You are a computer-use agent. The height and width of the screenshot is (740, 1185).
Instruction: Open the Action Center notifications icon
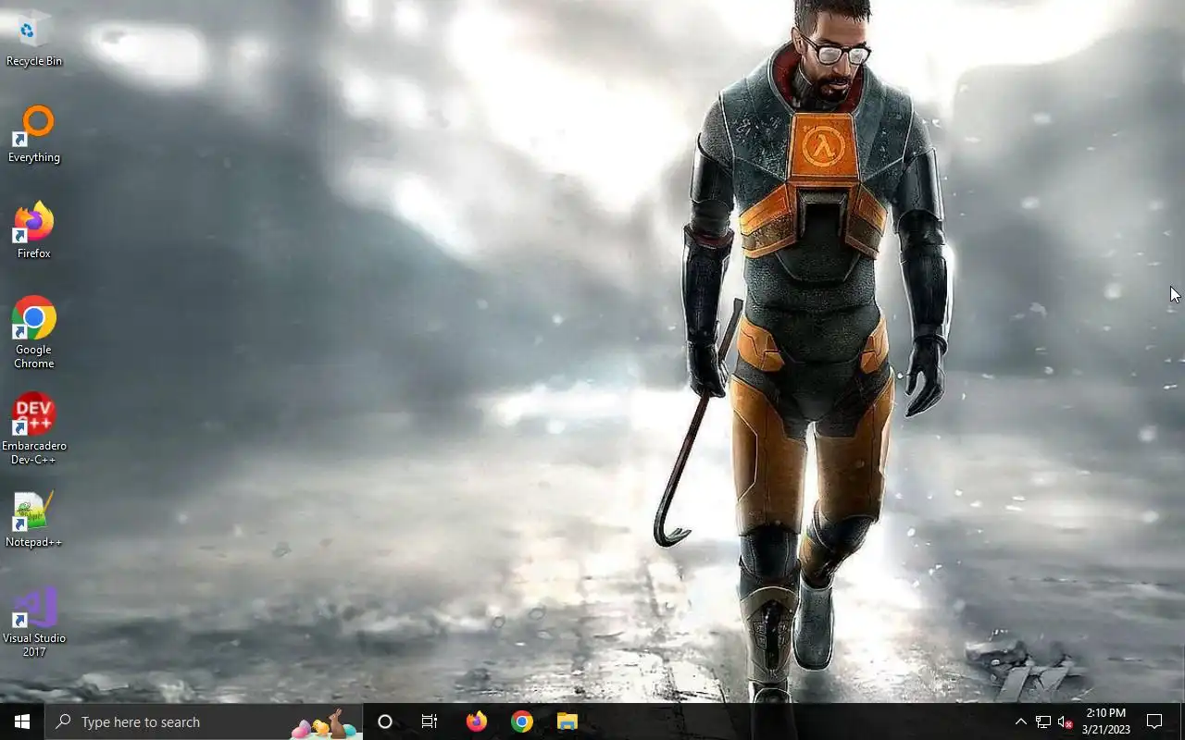[1154, 721]
